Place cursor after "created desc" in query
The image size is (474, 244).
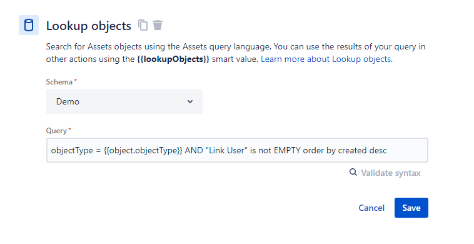(x=388, y=150)
